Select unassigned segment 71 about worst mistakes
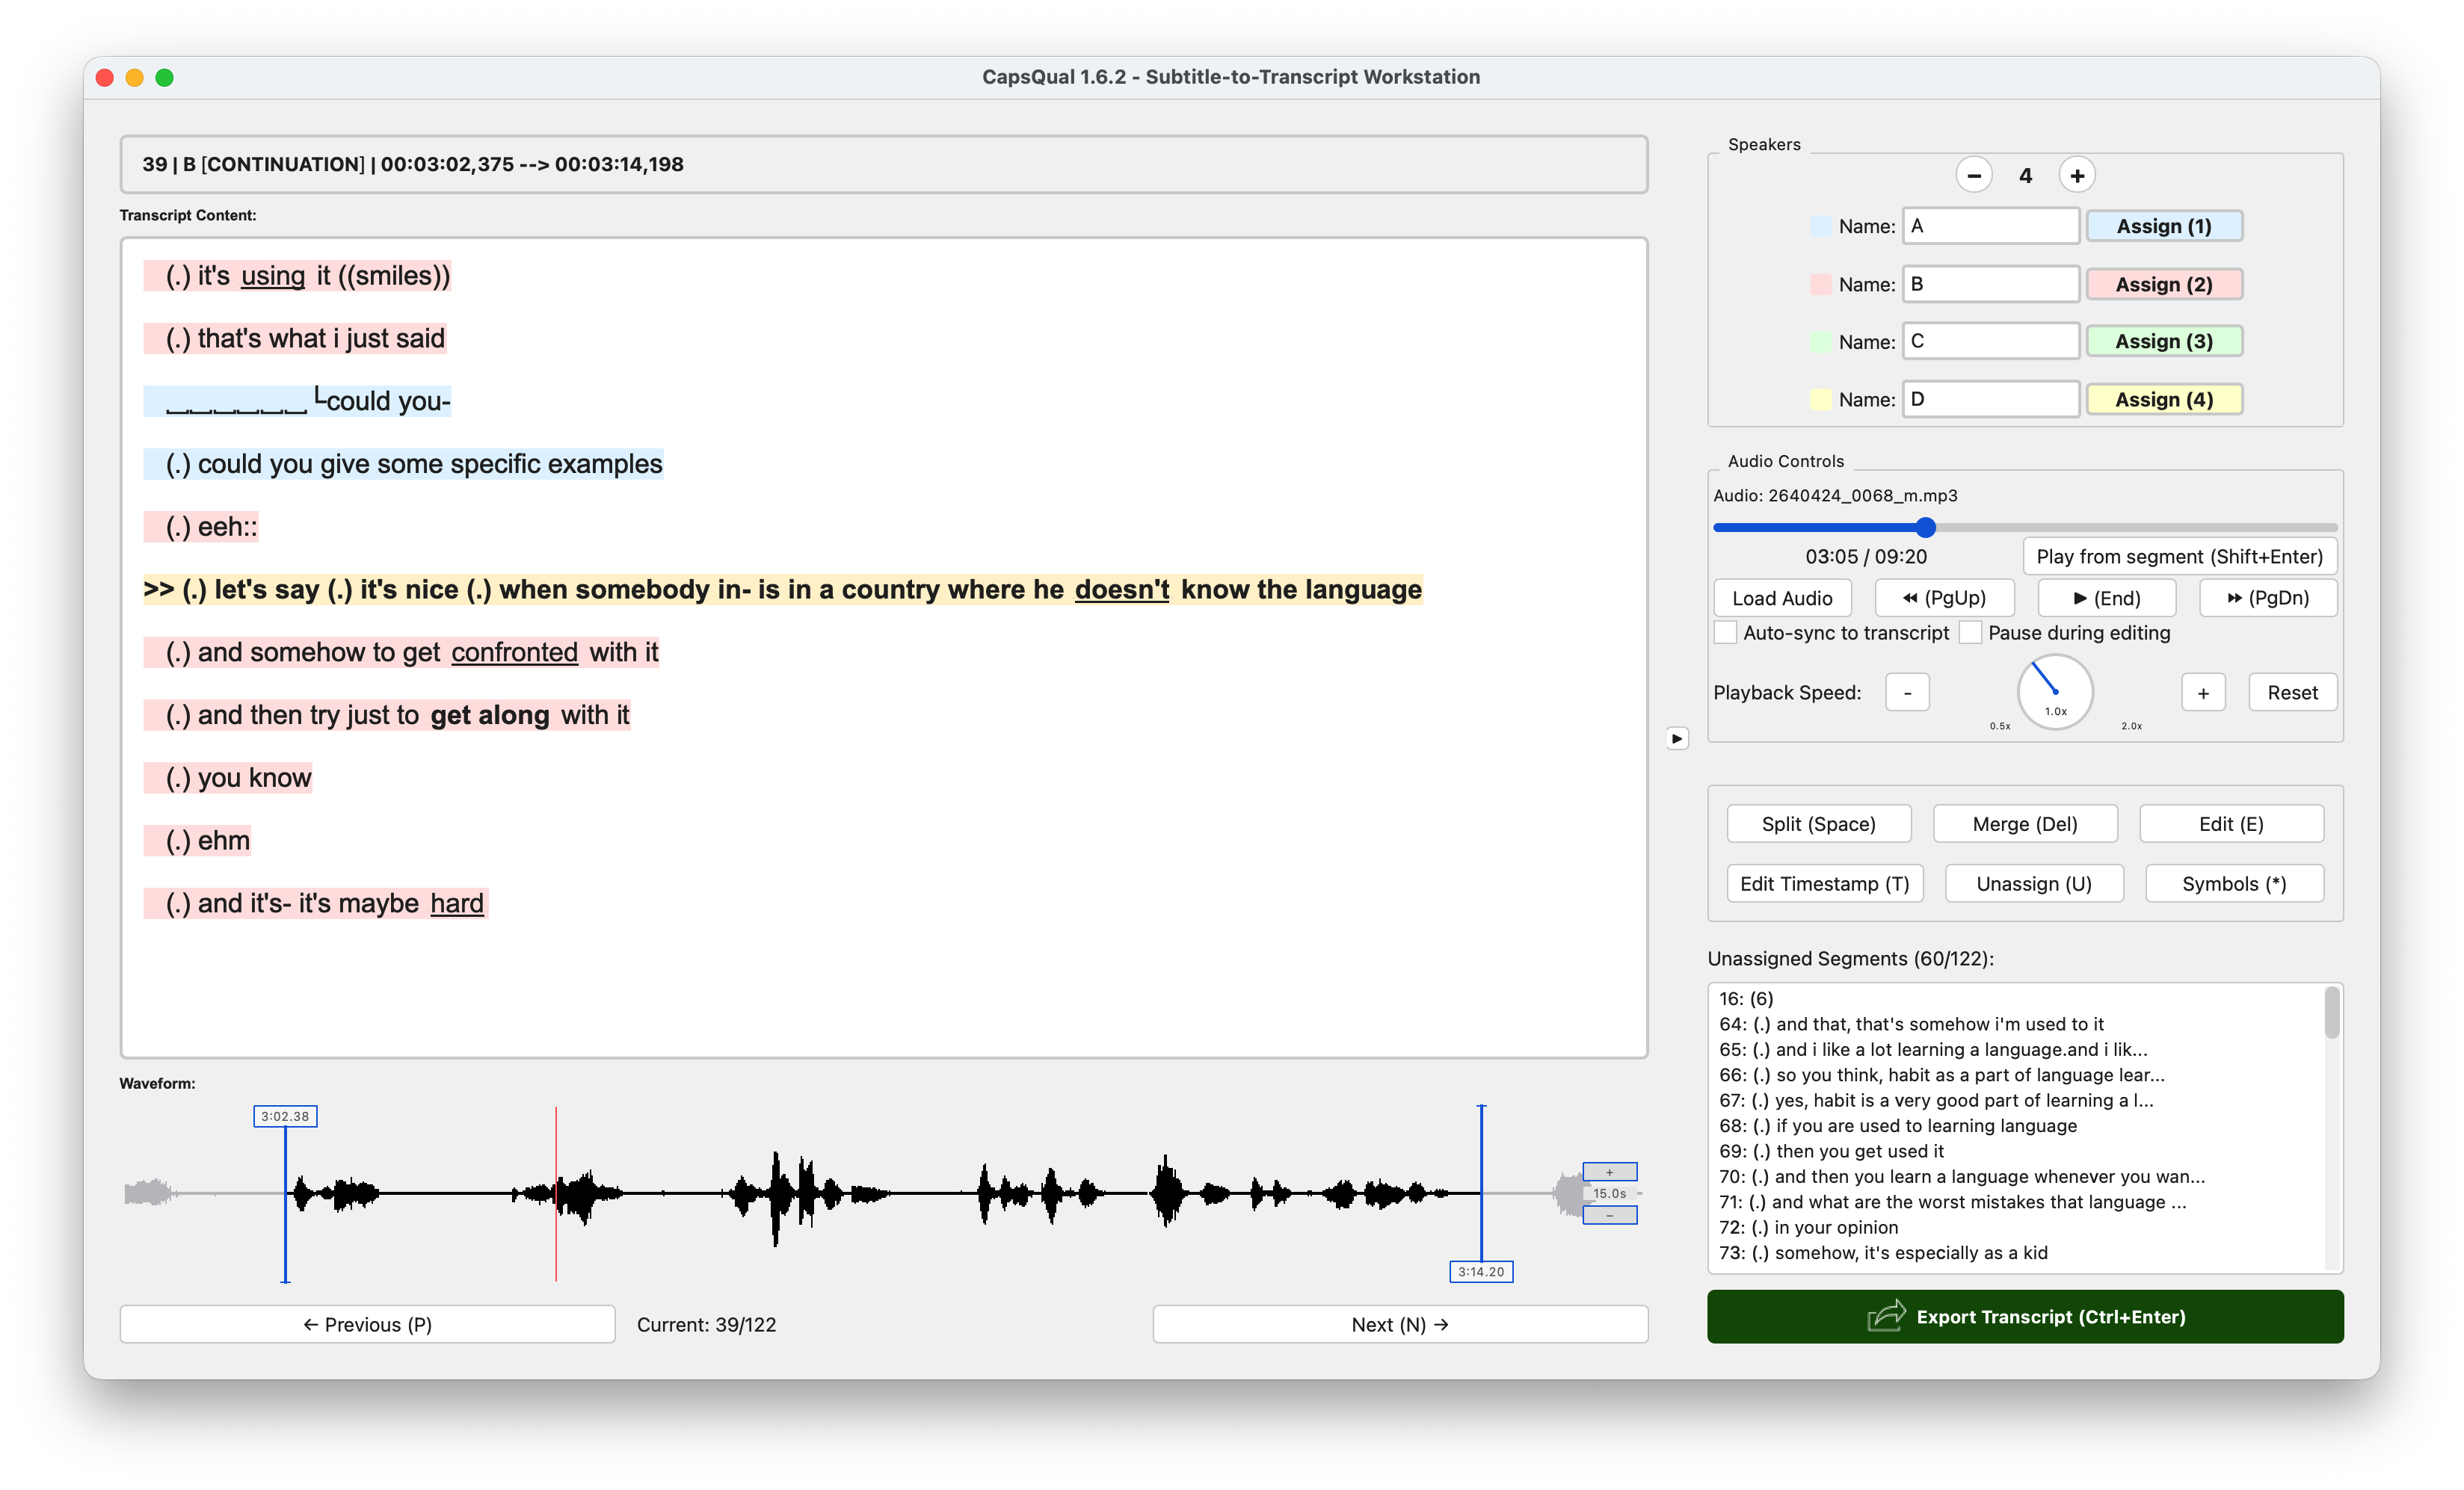 pos(2017,1202)
